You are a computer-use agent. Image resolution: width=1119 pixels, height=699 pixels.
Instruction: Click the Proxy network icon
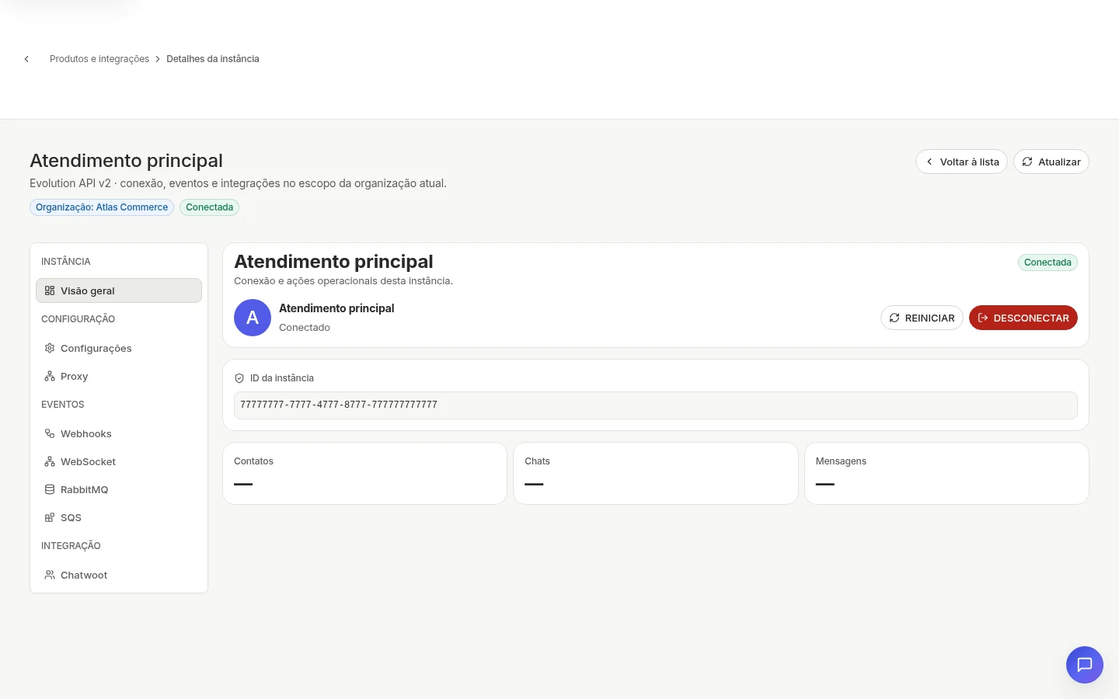50,376
